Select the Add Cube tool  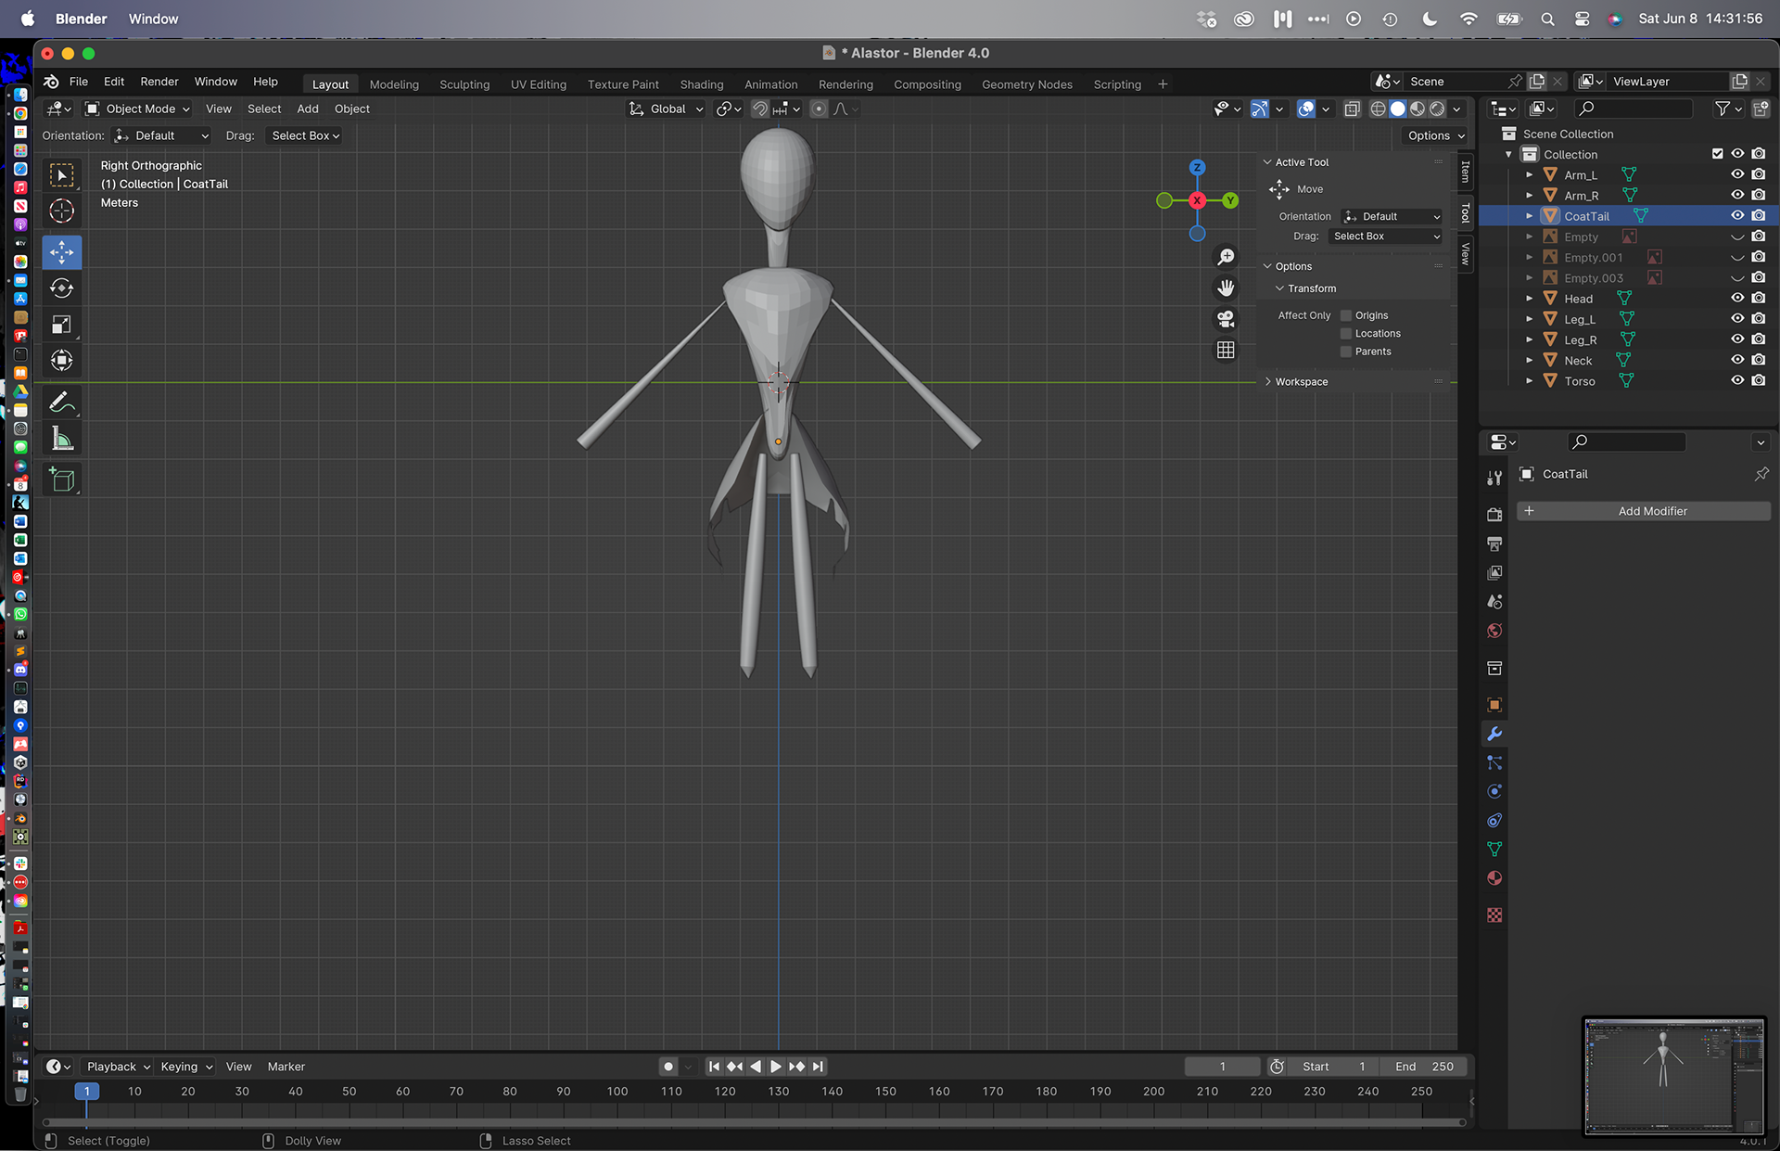(x=62, y=480)
